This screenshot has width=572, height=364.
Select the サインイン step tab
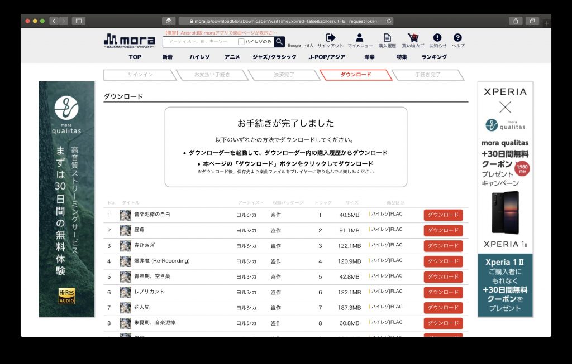pyautogui.click(x=140, y=75)
